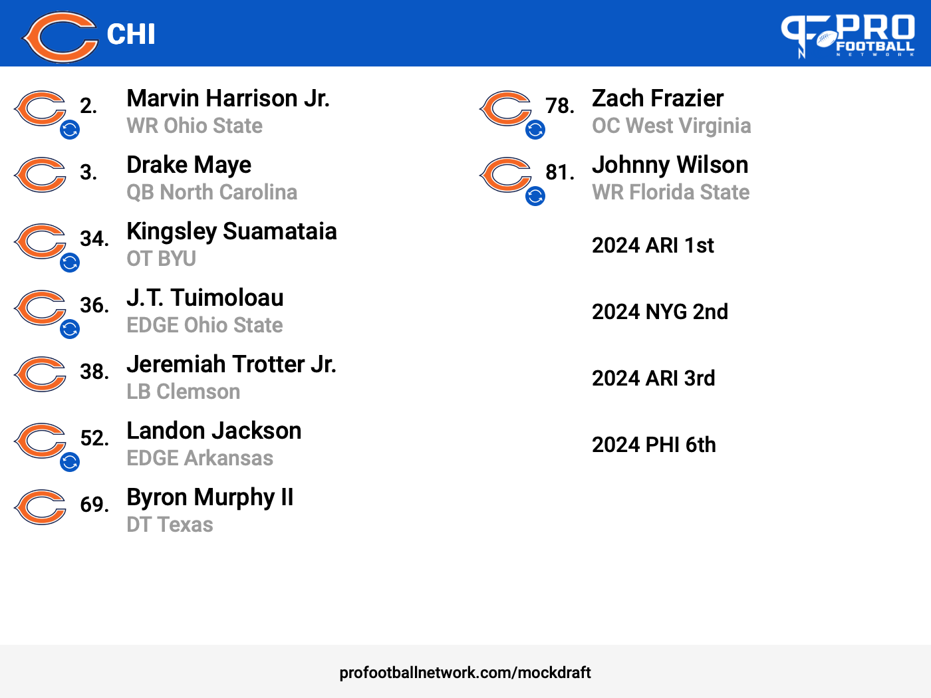Click Bears logo next to pick 3
Image resolution: width=931 pixels, height=698 pixels.
[x=40, y=175]
